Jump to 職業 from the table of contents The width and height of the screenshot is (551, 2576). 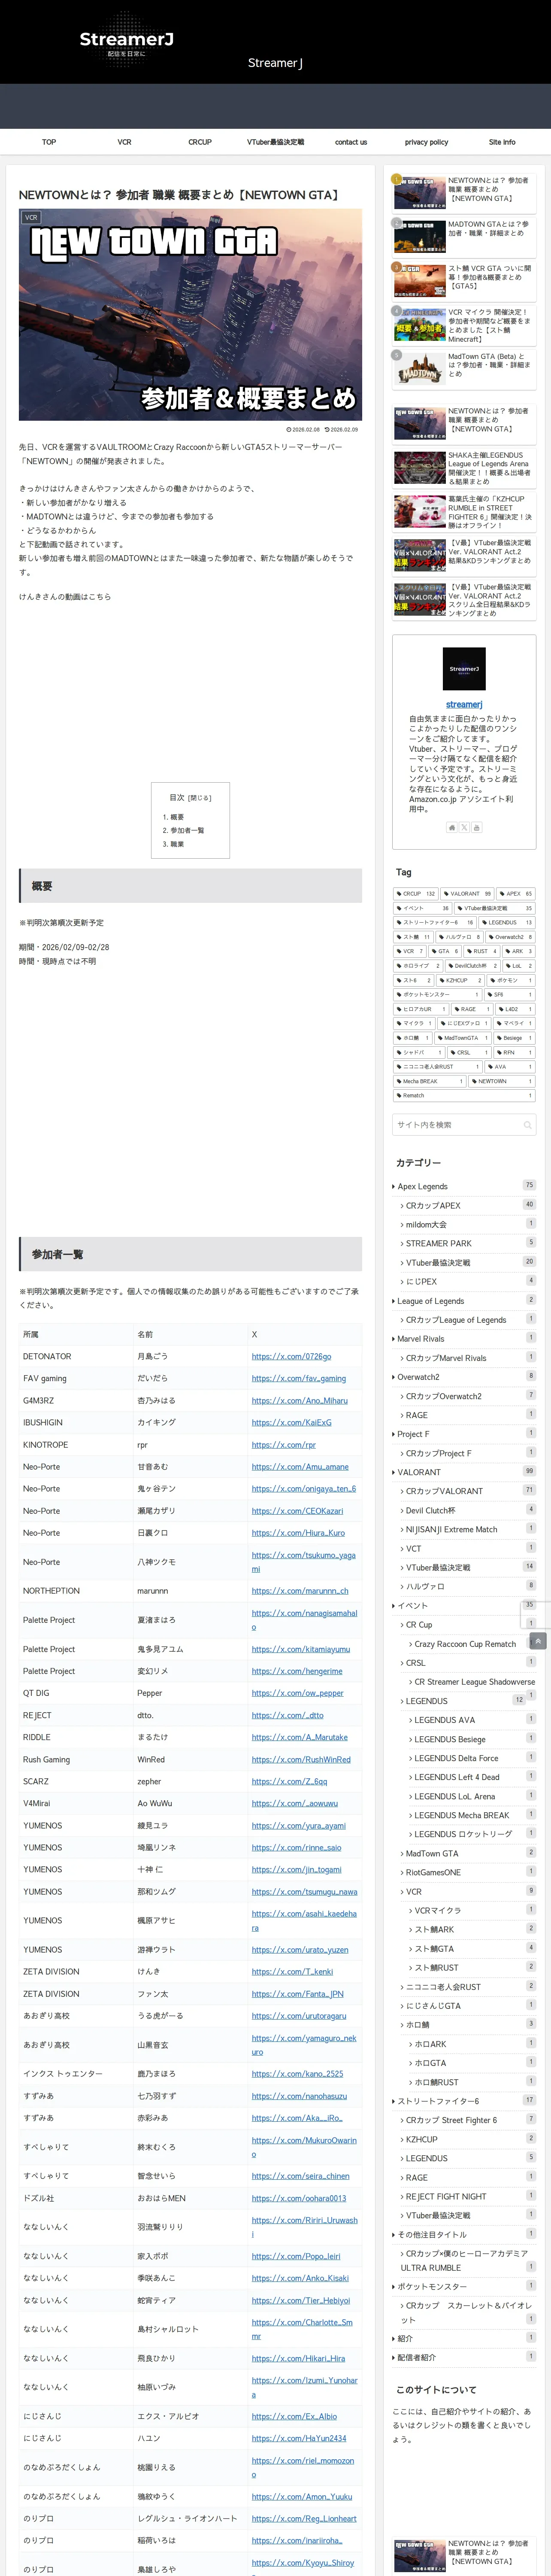[177, 844]
